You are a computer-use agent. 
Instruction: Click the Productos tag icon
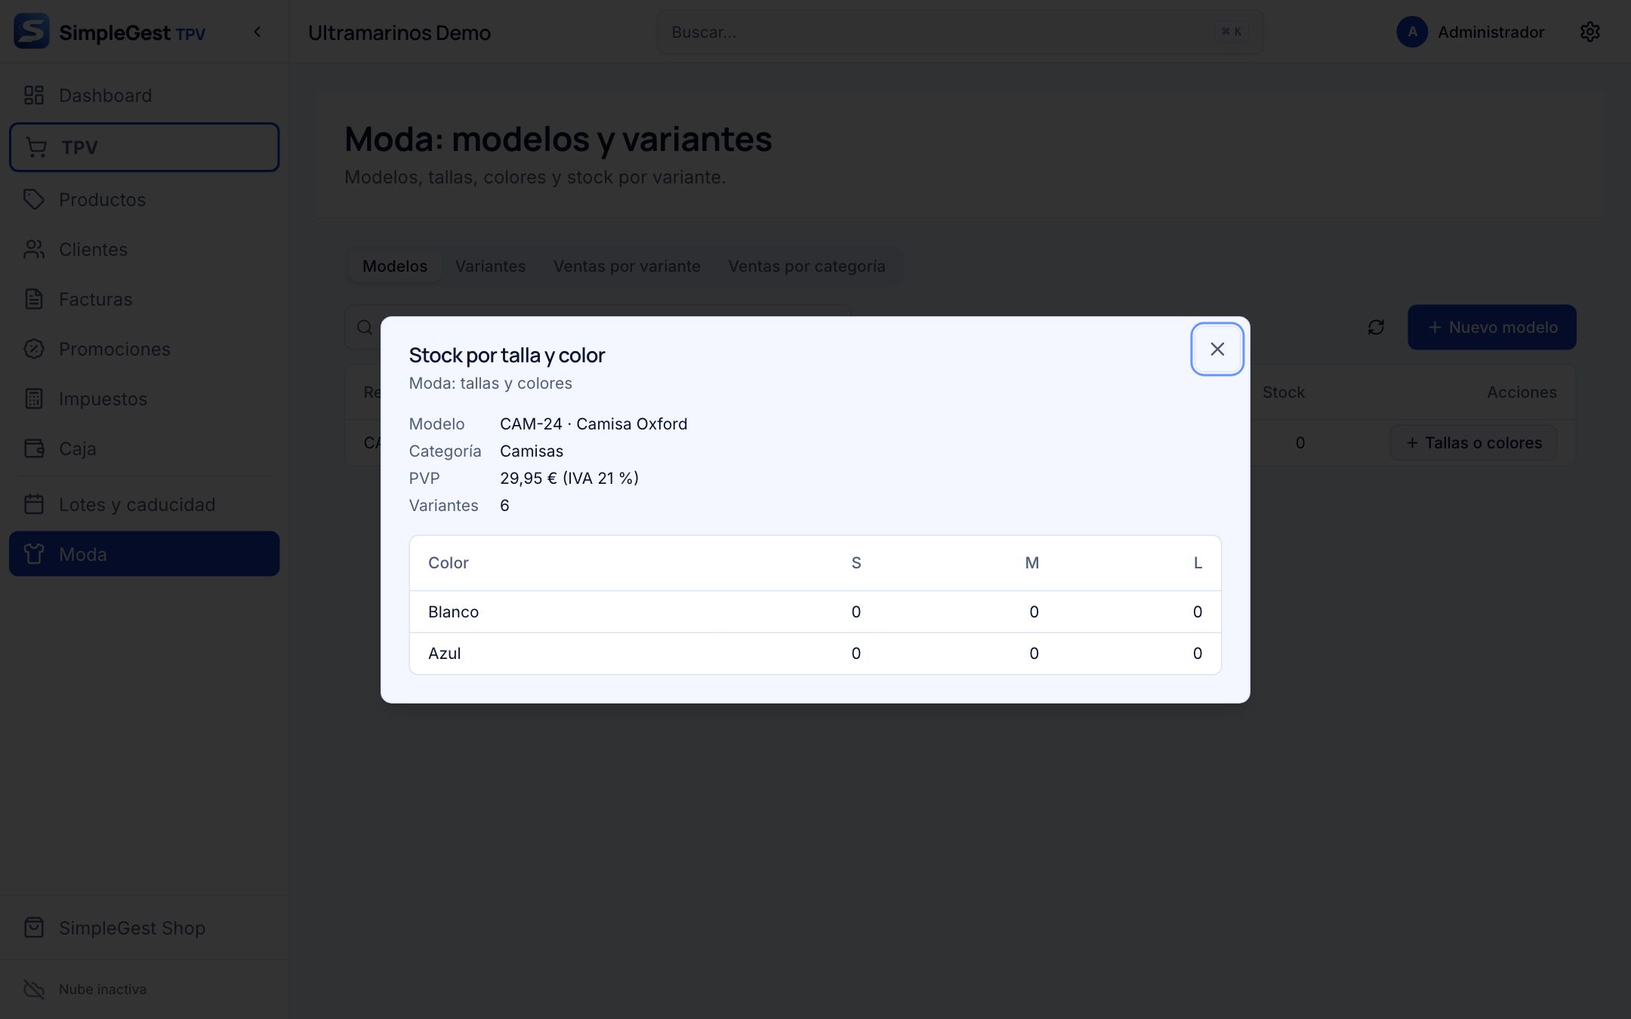[34, 199]
